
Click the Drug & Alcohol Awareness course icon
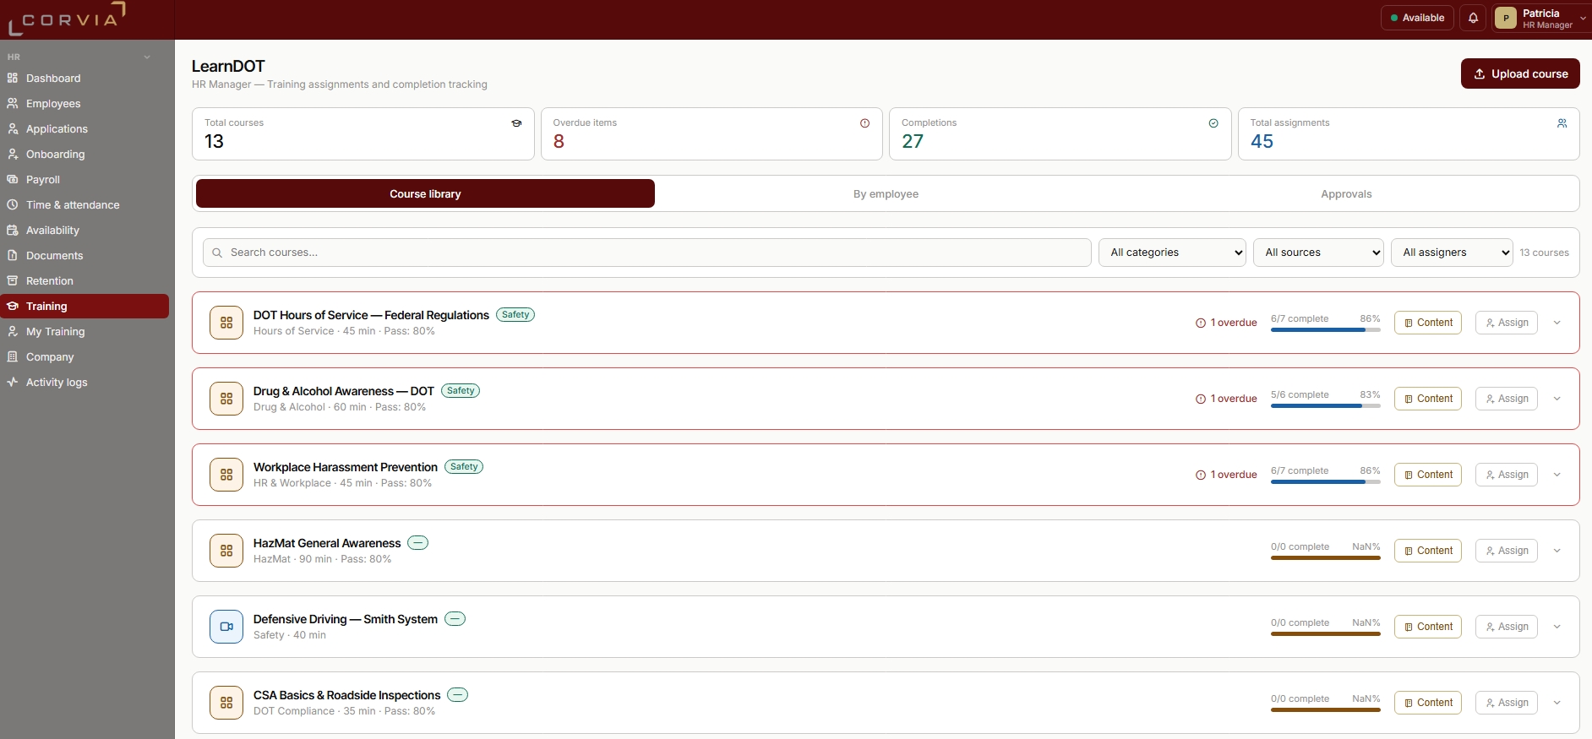click(x=226, y=399)
